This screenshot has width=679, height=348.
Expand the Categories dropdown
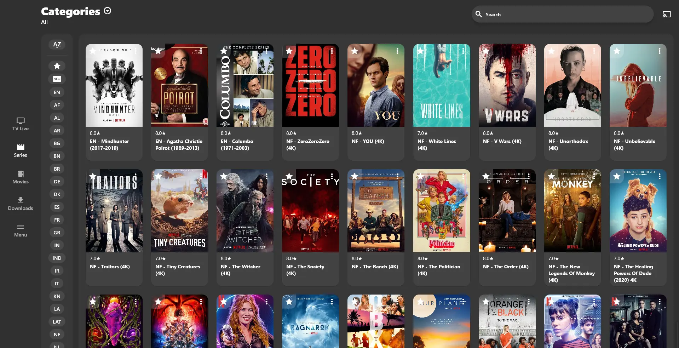point(107,11)
